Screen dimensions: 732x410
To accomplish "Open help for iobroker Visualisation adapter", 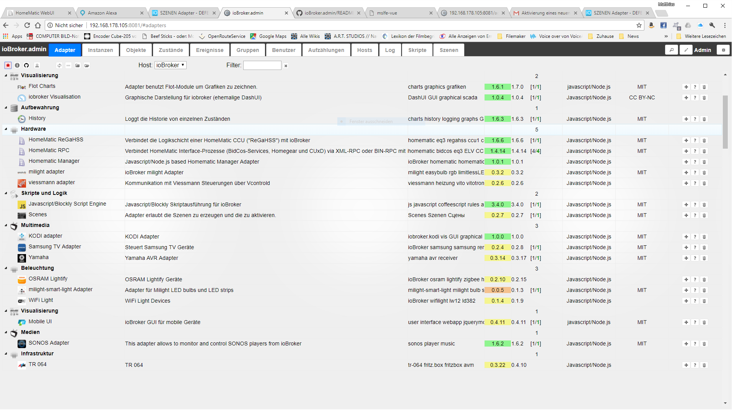I will [x=695, y=98].
